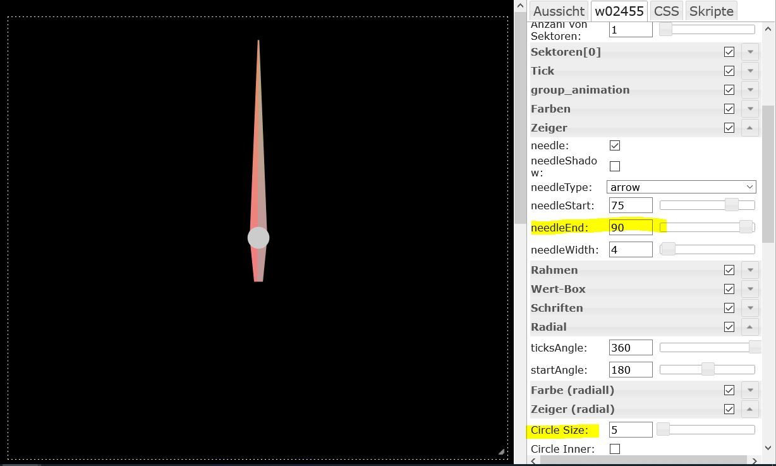Toggle the needle checkbox
The image size is (776, 466).
pos(615,145)
